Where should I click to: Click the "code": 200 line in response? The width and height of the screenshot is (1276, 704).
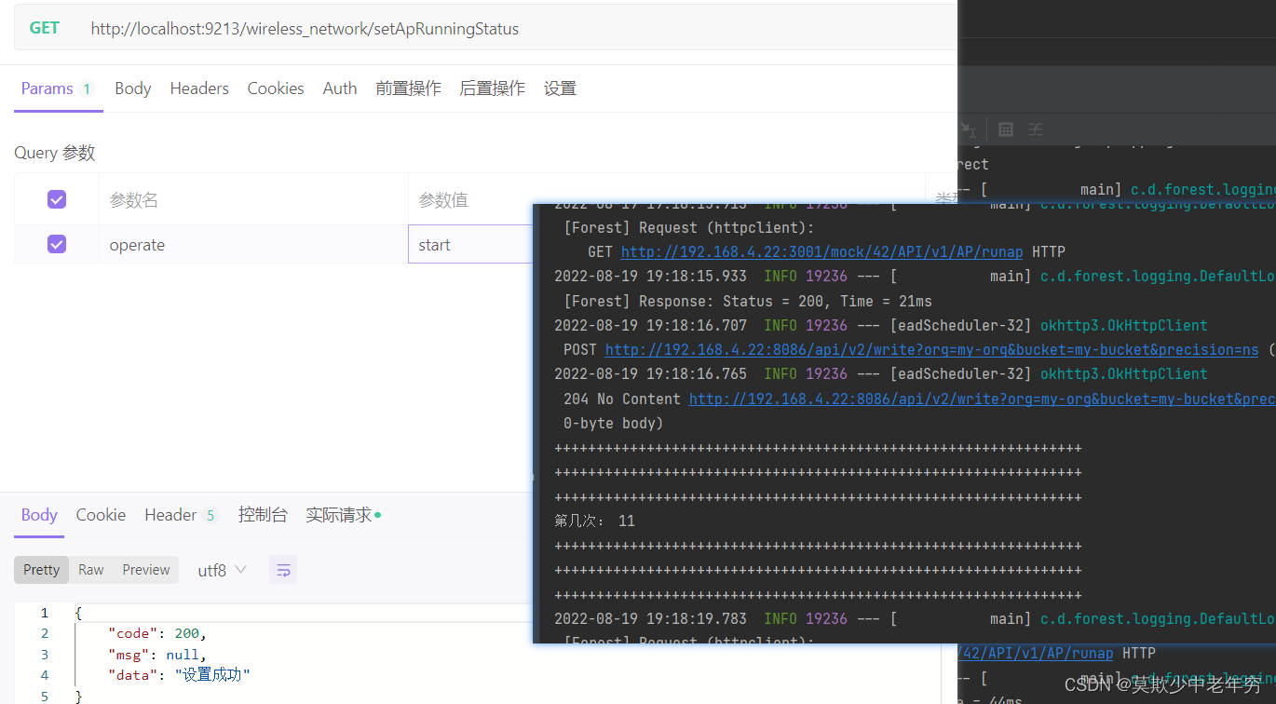157,633
